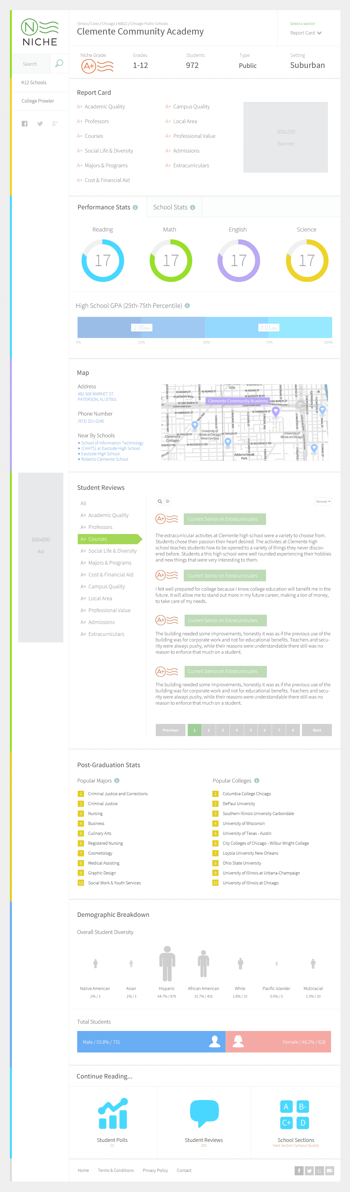This screenshot has height=1192, width=350.
Task: Open the Privacy Policy footer link
Action: coord(155,1170)
